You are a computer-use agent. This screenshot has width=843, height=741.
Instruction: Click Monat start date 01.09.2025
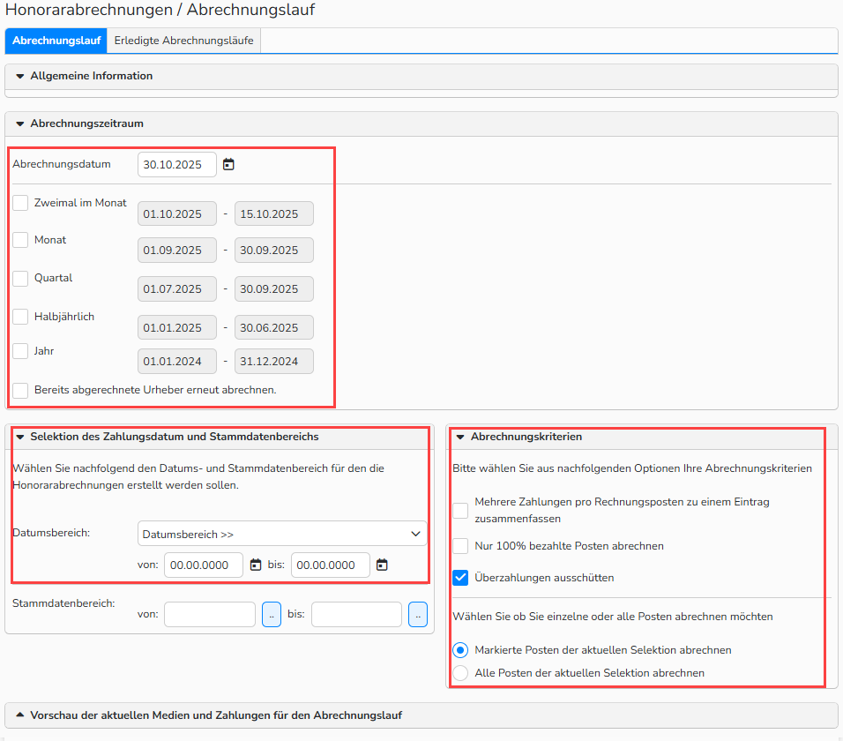(177, 250)
